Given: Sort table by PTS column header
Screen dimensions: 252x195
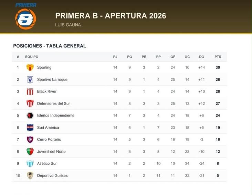Looking at the screenshot, I should (218, 57).
